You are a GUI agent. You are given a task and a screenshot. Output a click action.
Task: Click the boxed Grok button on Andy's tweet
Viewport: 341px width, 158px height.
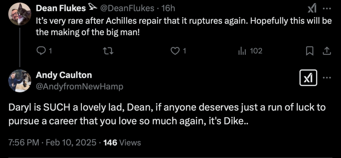(x=308, y=78)
